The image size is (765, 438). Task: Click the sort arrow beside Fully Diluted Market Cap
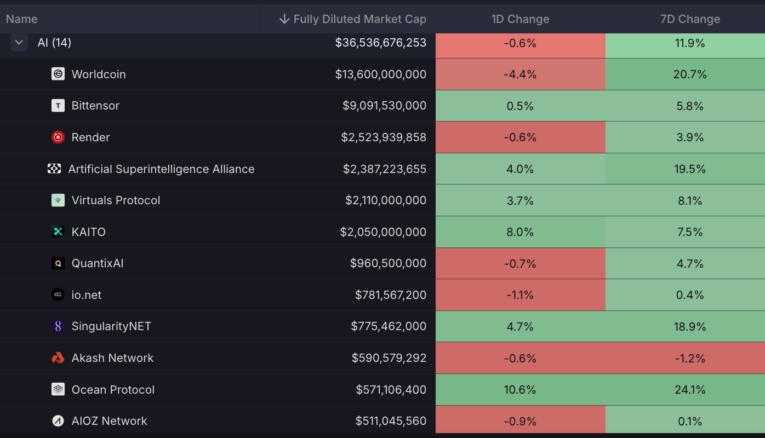coord(284,19)
